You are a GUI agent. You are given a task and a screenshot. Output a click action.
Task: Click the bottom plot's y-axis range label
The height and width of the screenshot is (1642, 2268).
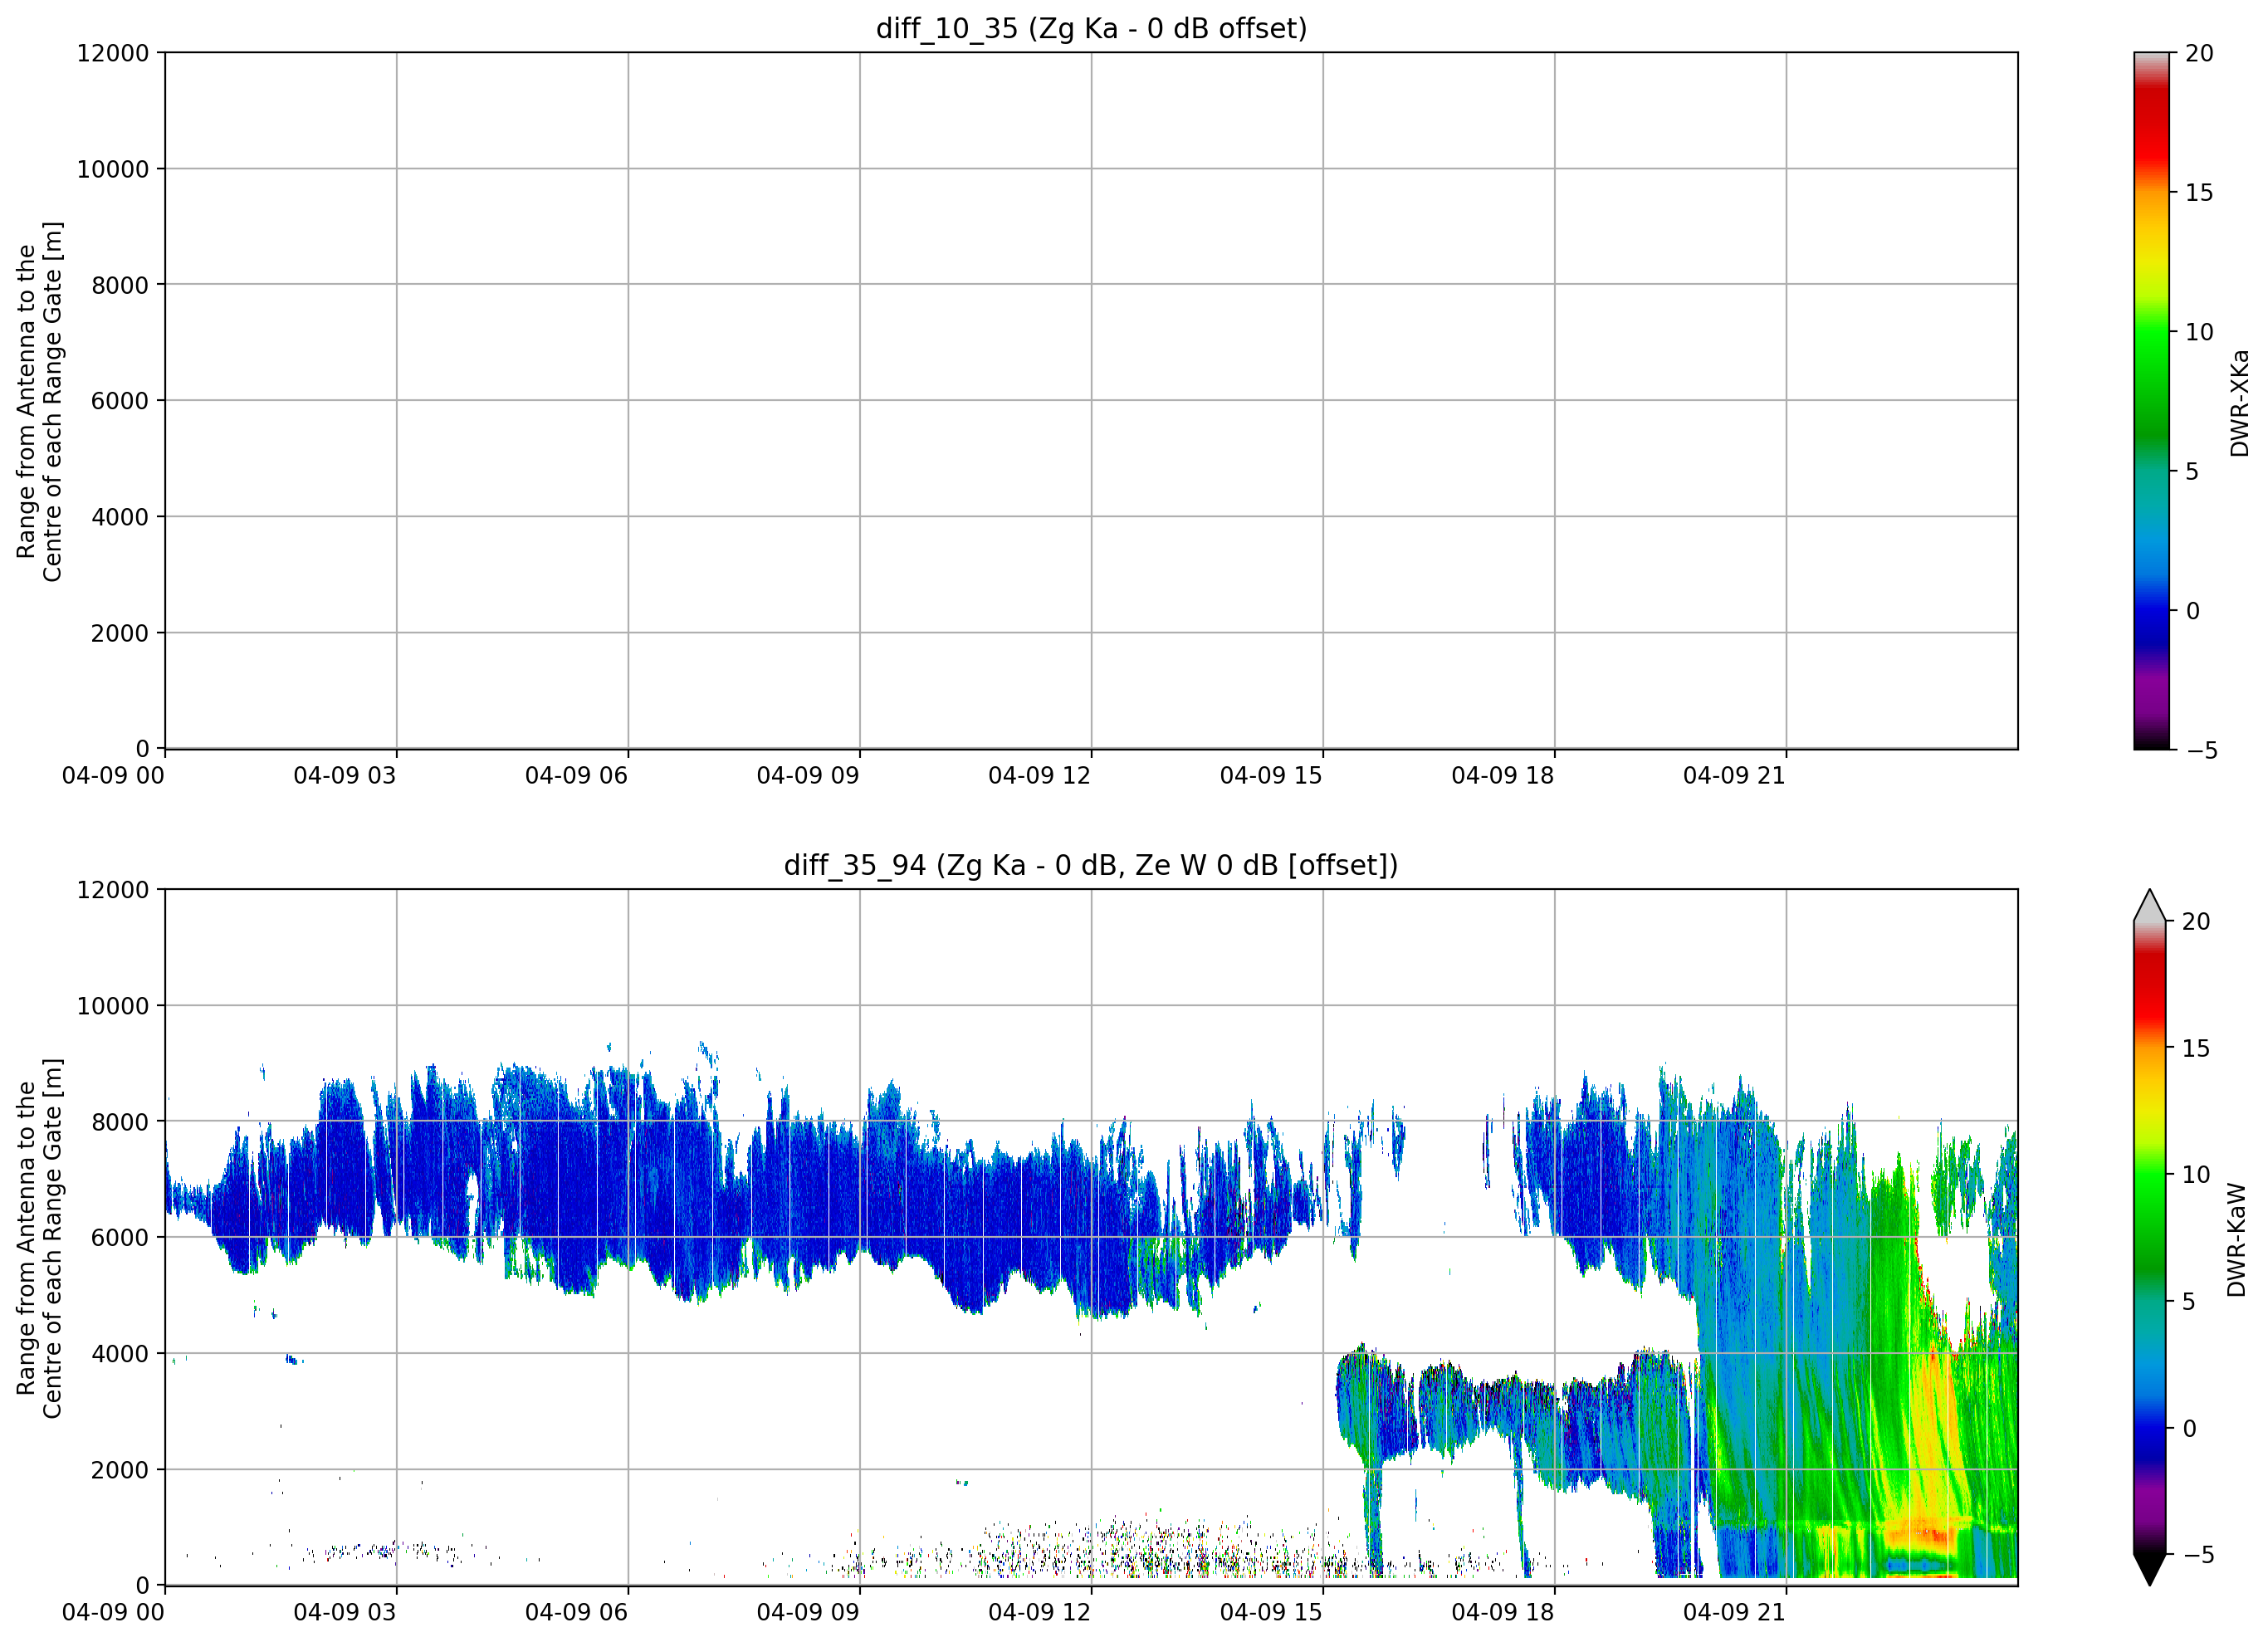coord(39,1238)
